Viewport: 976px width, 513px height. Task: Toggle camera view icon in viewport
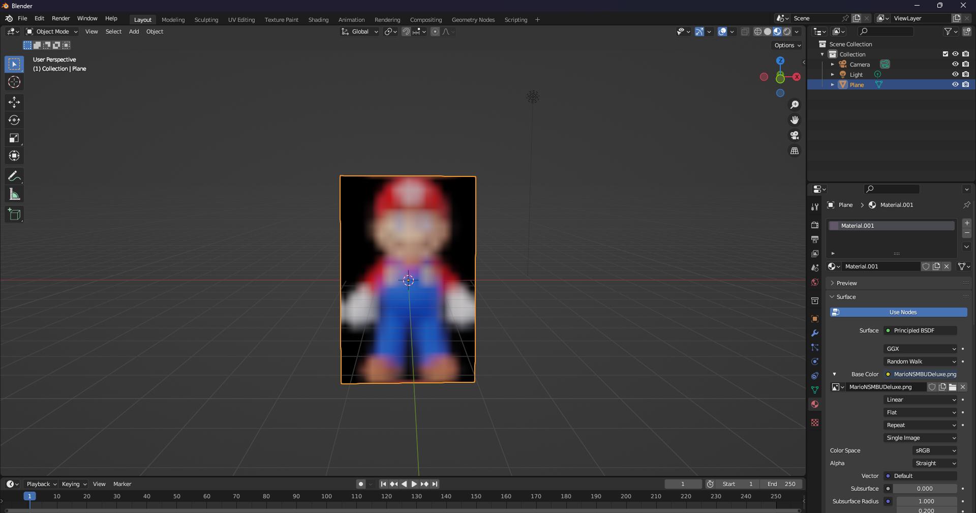(795, 135)
